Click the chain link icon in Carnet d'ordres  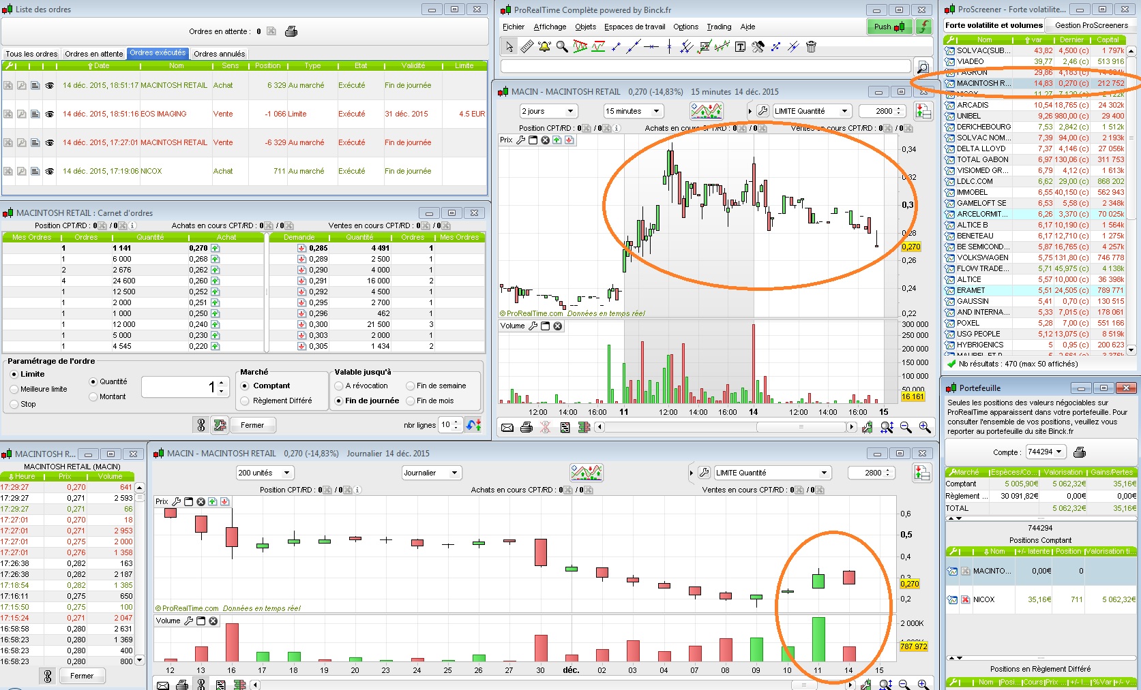[x=201, y=425]
